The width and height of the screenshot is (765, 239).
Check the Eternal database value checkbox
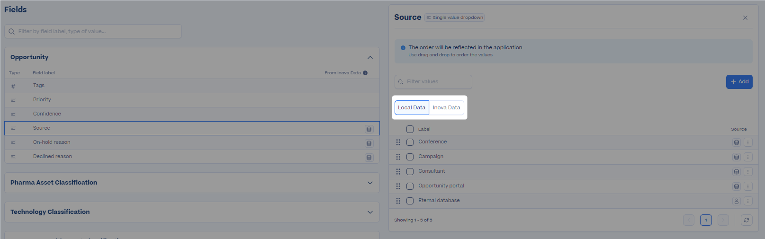[x=410, y=201]
